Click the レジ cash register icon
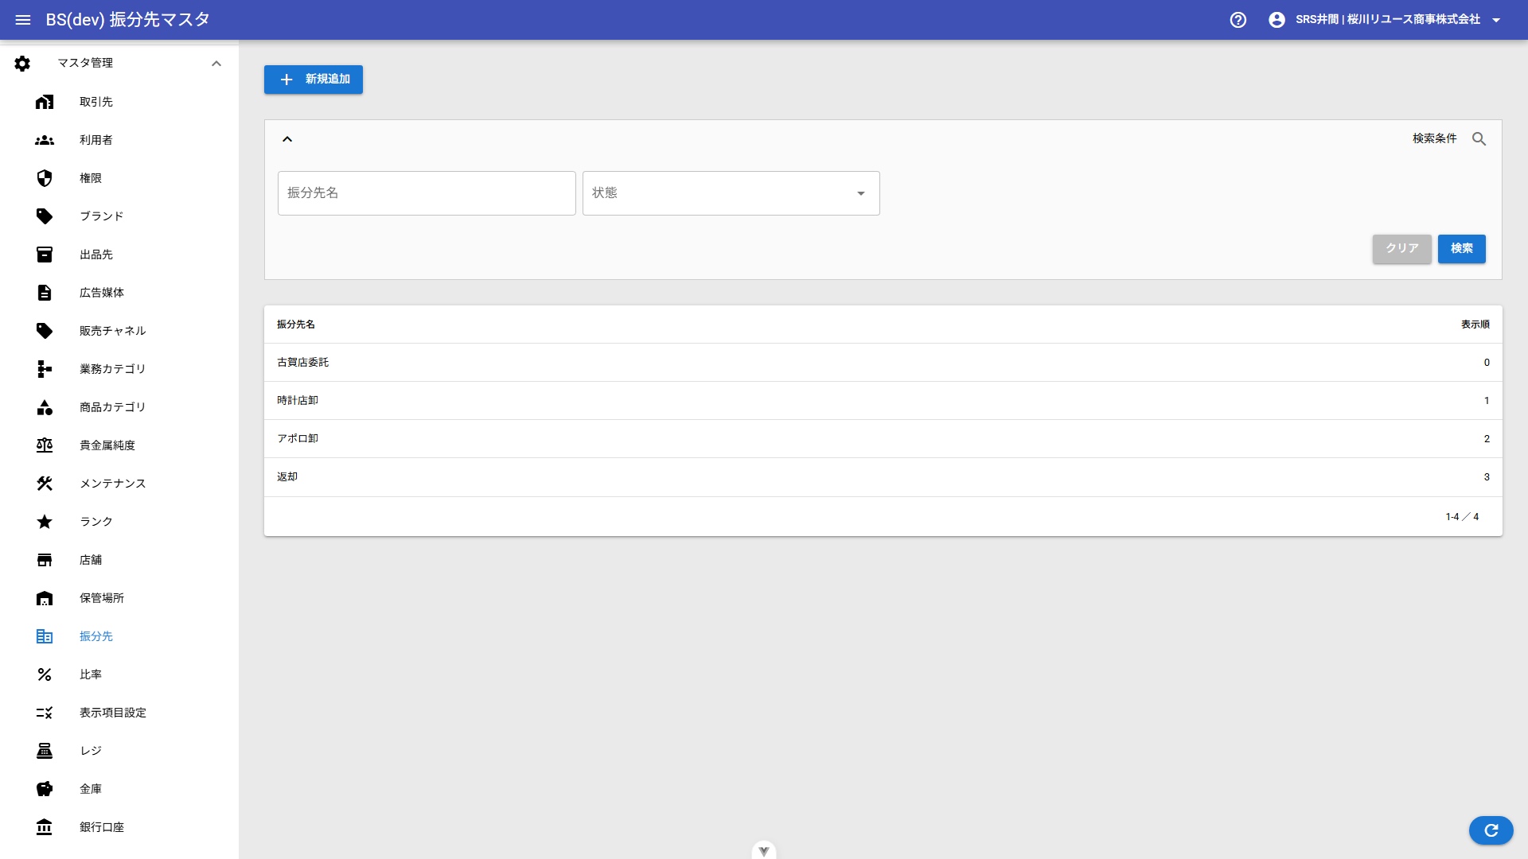The height and width of the screenshot is (859, 1528). 45,751
